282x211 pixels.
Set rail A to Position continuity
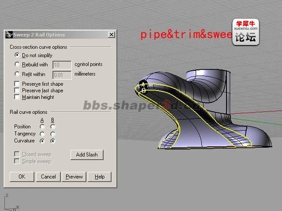click(42, 127)
